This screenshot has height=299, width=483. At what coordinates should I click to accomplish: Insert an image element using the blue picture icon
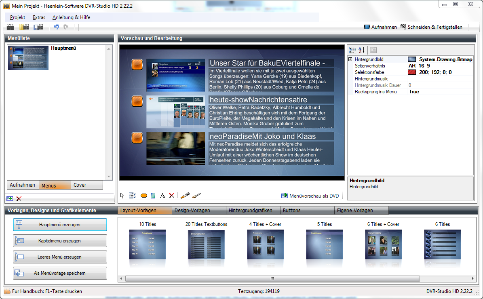click(x=153, y=196)
